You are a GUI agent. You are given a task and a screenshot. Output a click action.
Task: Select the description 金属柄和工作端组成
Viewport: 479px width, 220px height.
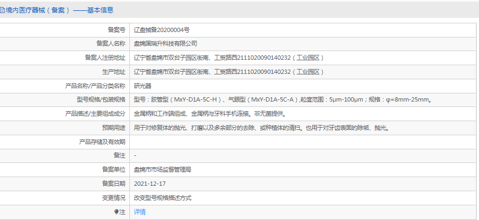pos(210,114)
